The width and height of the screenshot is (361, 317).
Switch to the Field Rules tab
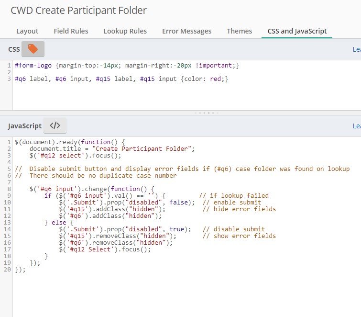(x=71, y=31)
